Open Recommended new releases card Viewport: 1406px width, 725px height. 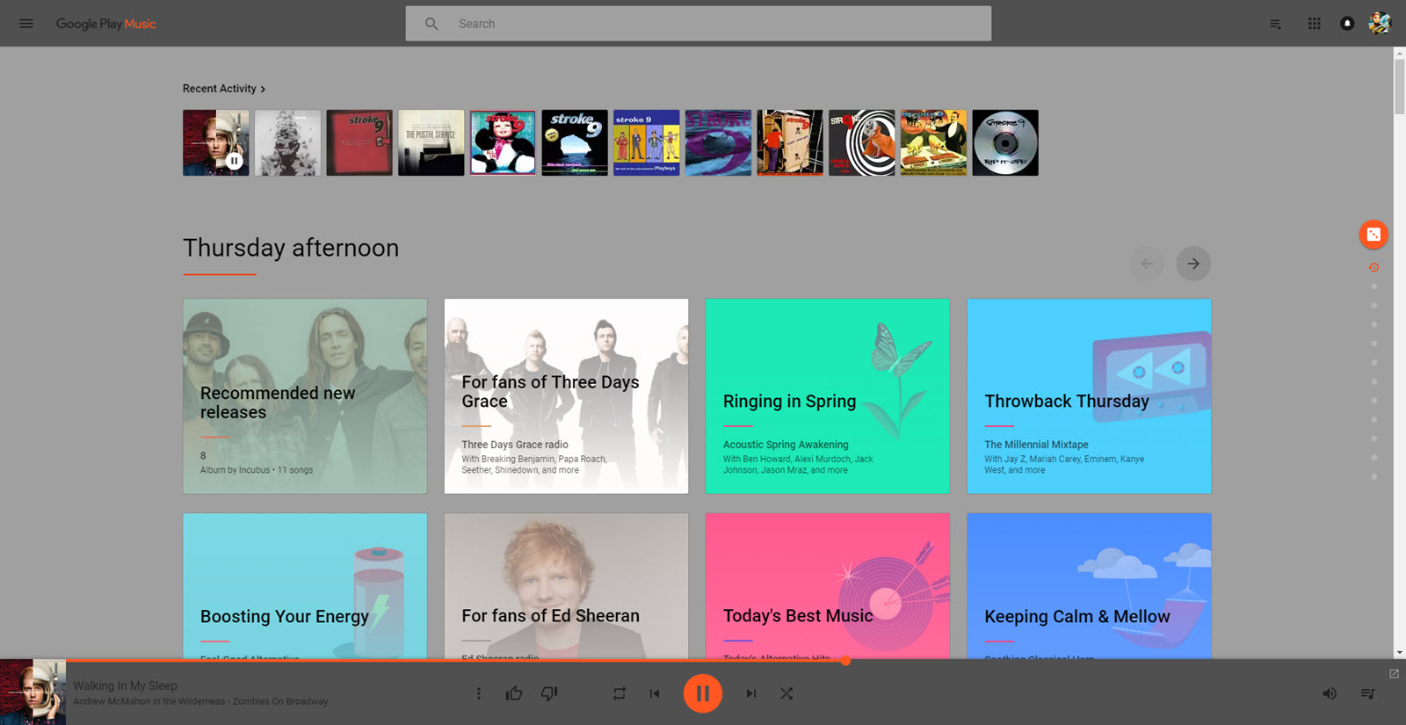(x=305, y=396)
